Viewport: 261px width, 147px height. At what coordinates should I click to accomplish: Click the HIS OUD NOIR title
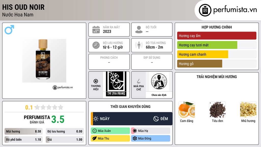point(23,7)
